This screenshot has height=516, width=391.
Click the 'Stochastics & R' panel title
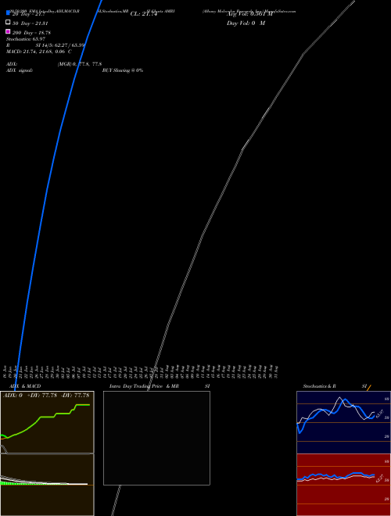pyautogui.click(x=319, y=386)
